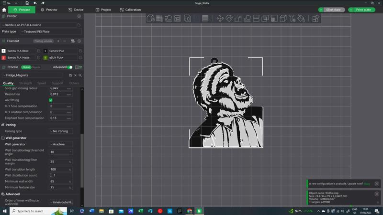This screenshot has width=383, height=215.
Task: Open the Seam painting tool
Action: click(x=283, y=18)
